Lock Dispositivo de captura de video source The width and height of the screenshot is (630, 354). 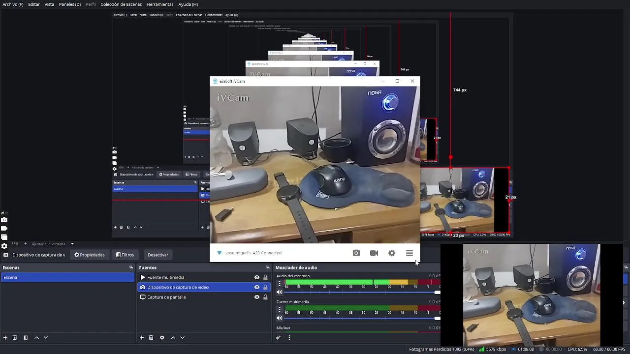coord(265,287)
